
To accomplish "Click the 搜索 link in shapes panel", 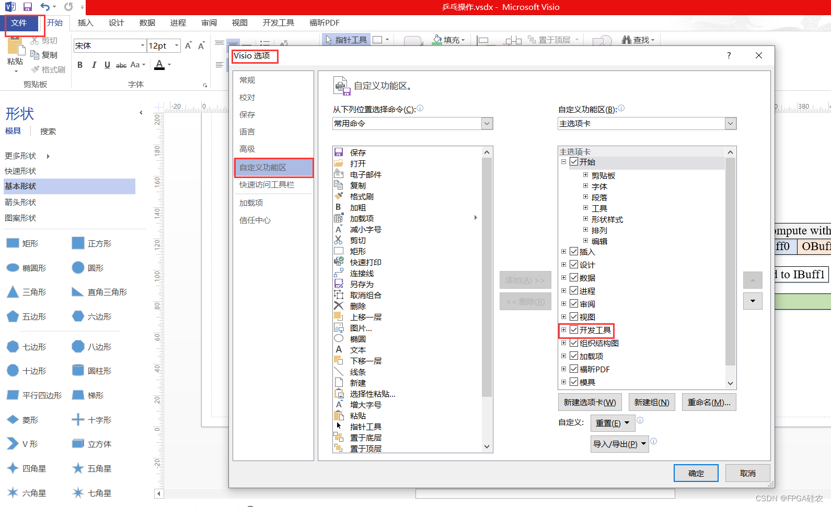I will pos(48,132).
